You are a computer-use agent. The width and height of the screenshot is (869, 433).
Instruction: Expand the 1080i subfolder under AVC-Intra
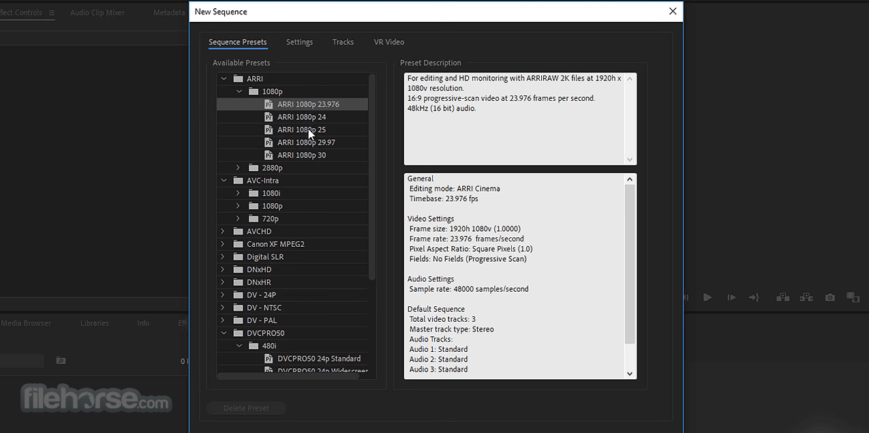pyautogui.click(x=239, y=194)
